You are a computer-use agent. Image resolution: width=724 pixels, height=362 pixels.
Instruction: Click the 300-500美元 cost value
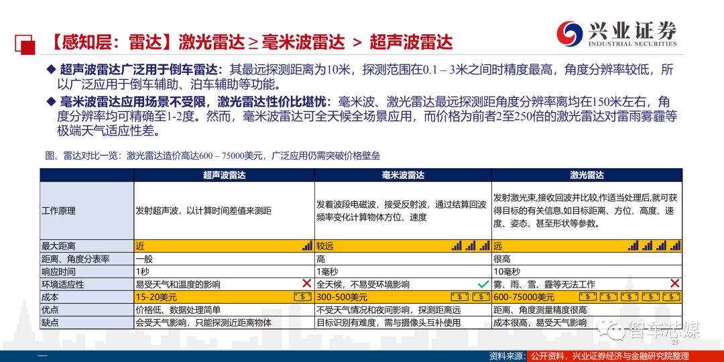[x=342, y=297]
